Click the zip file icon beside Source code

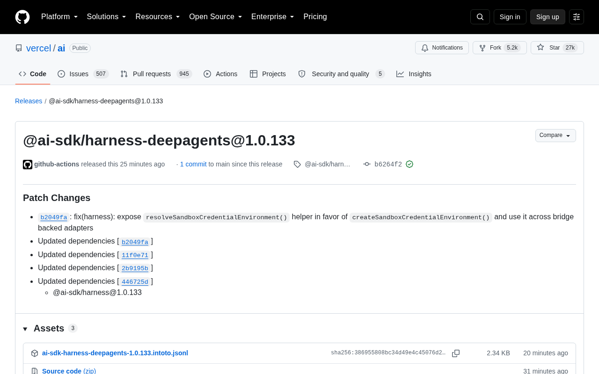[x=35, y=371]
